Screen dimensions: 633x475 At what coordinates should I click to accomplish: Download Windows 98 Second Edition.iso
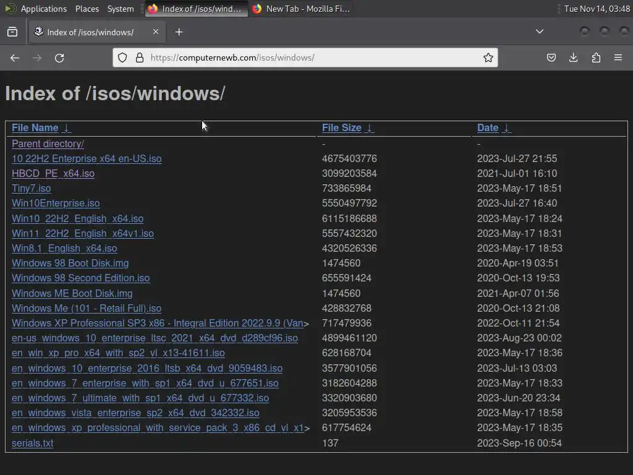81,278
